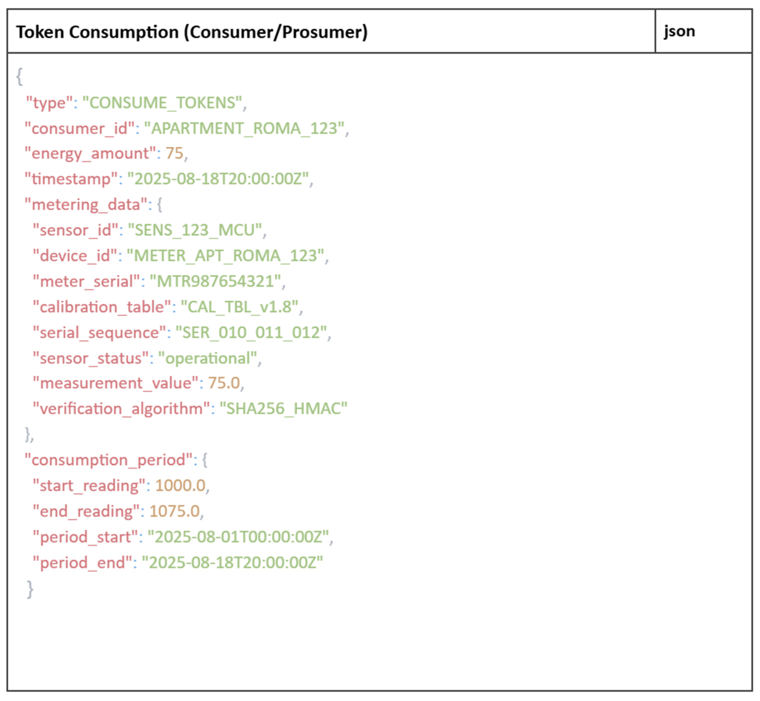Click the energy_amount value 75
This screenshot has width=760, height=701.
click(174, 154)
